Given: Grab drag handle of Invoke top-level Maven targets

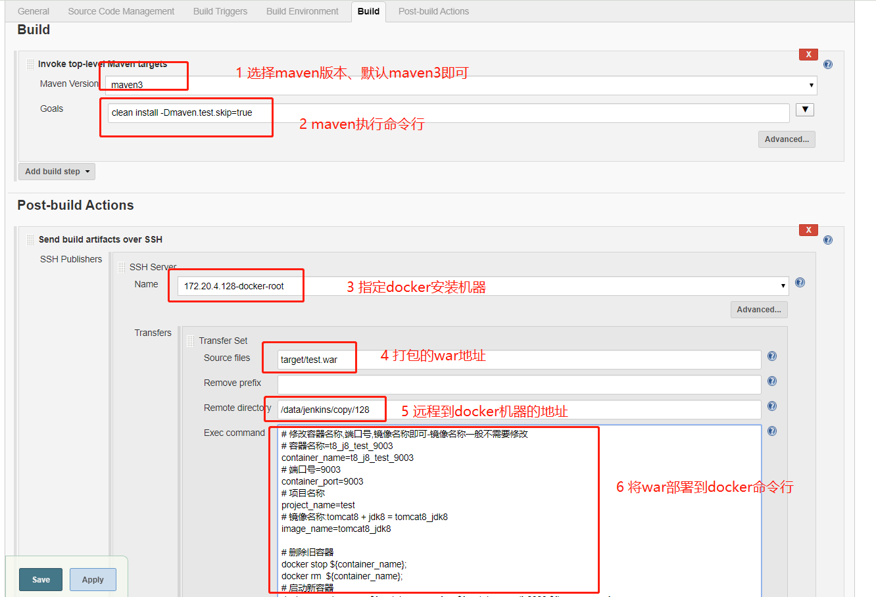Looking at the screenshot, I should [30, 64].
